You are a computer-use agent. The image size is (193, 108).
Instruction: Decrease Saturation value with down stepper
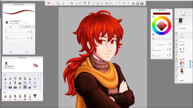click(x=170, y=50)
